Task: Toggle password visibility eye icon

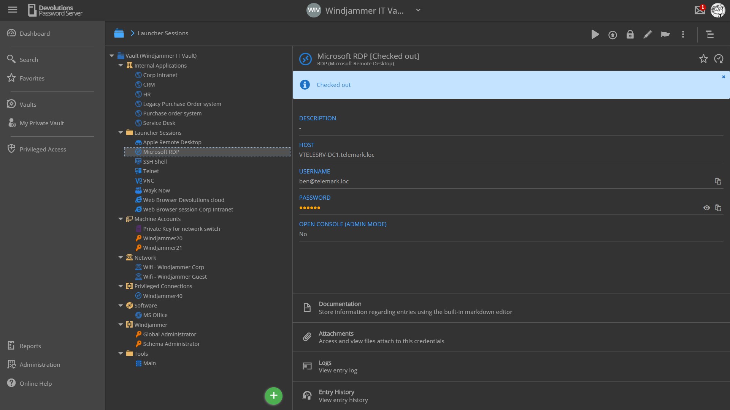Action: click(706, 207)
